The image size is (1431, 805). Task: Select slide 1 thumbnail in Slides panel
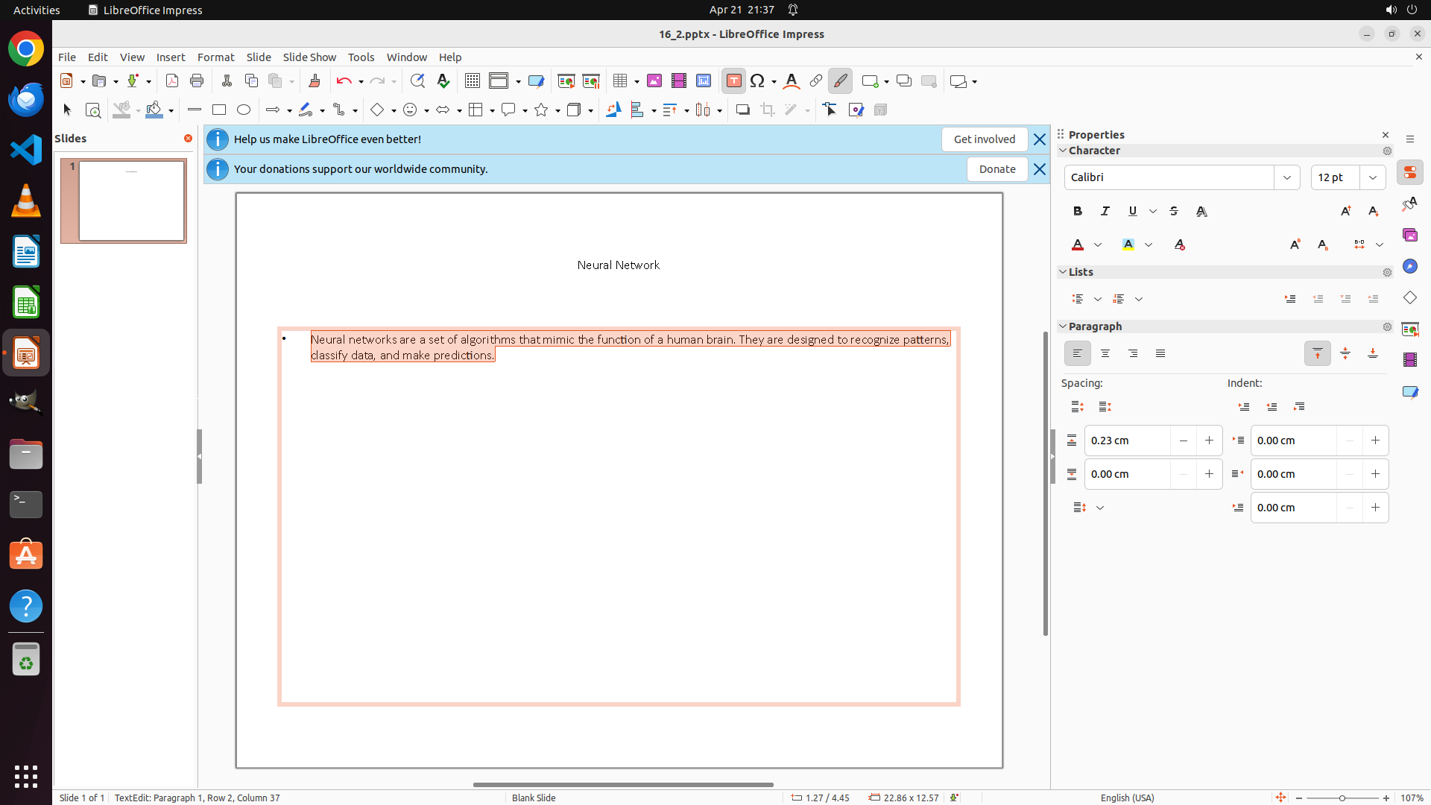click(131, 201)
